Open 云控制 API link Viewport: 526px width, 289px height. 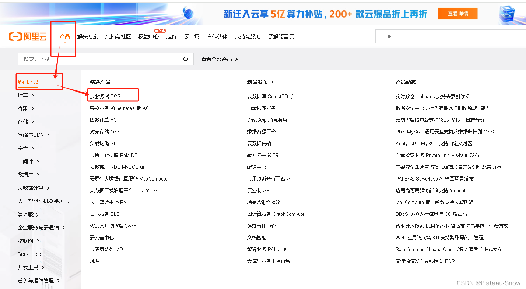pyautogui.click(x=259, y=190)
